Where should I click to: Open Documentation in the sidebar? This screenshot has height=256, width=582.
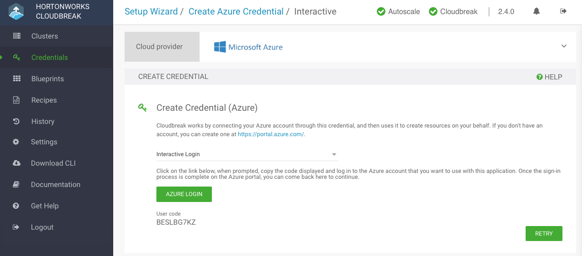tap(55, 184)
